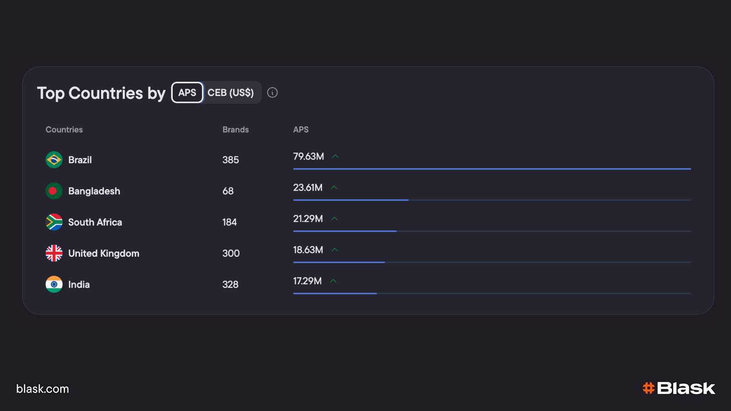Click the Brazil flag icon
This screenshot has width=731, height=411.
coord(54,160)
